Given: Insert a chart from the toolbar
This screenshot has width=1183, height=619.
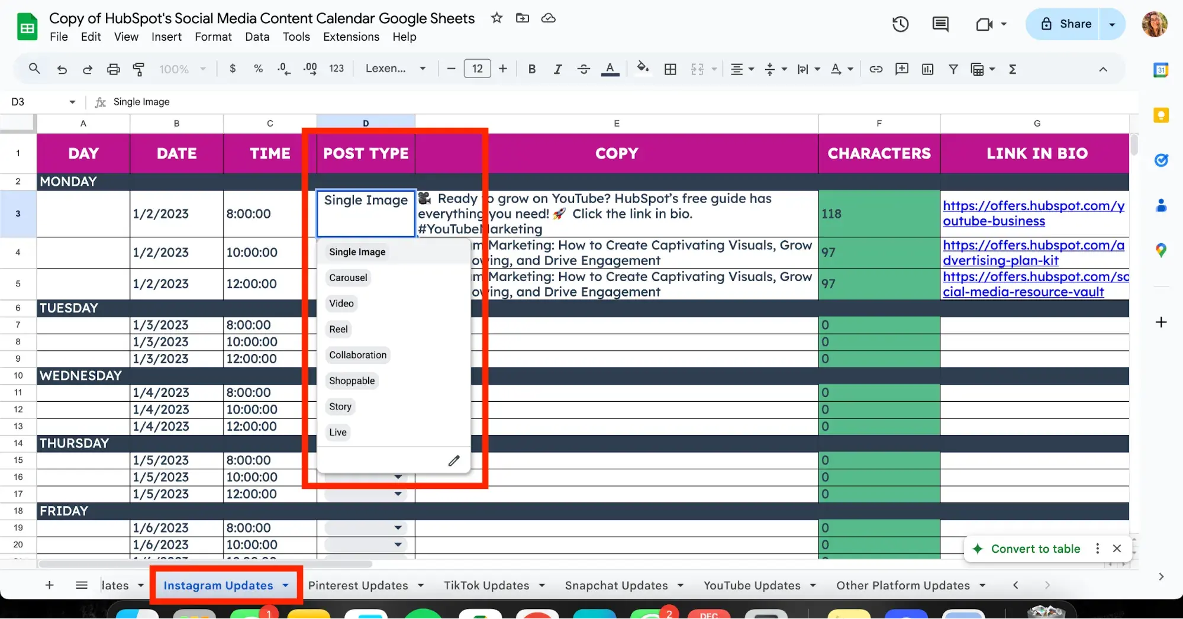Looking at the screenshot, I should (x=927, y=69).
